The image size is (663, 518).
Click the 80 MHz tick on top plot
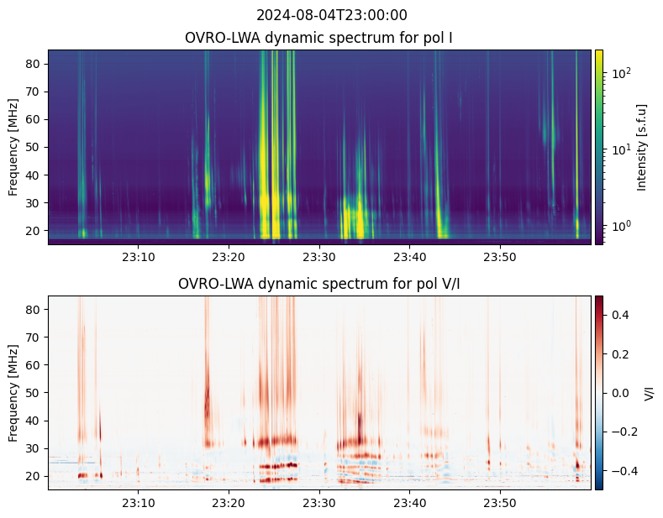click(35, 64)
